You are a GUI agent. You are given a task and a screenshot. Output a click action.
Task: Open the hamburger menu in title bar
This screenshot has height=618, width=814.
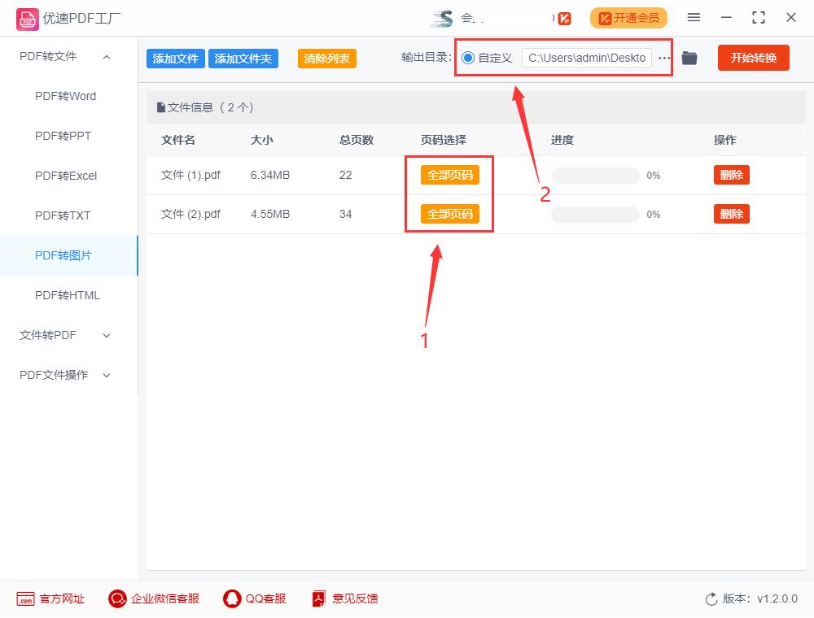694,17
